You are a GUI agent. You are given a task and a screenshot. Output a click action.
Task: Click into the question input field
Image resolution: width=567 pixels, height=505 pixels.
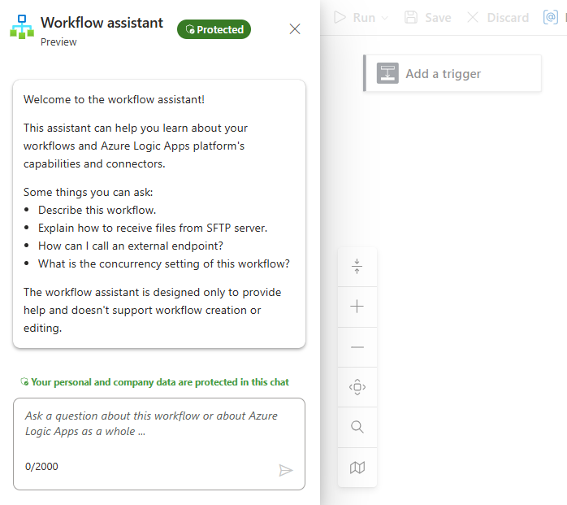click(x=159, y=444)
